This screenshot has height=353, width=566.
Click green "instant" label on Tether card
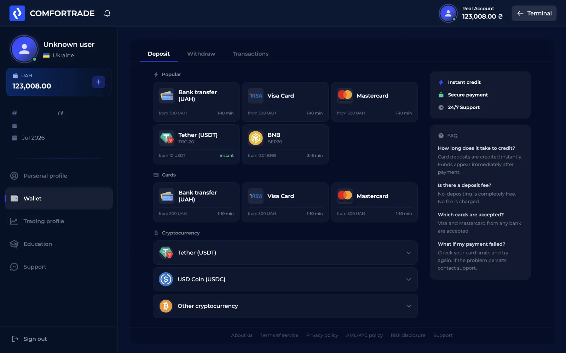click(227, 156)
